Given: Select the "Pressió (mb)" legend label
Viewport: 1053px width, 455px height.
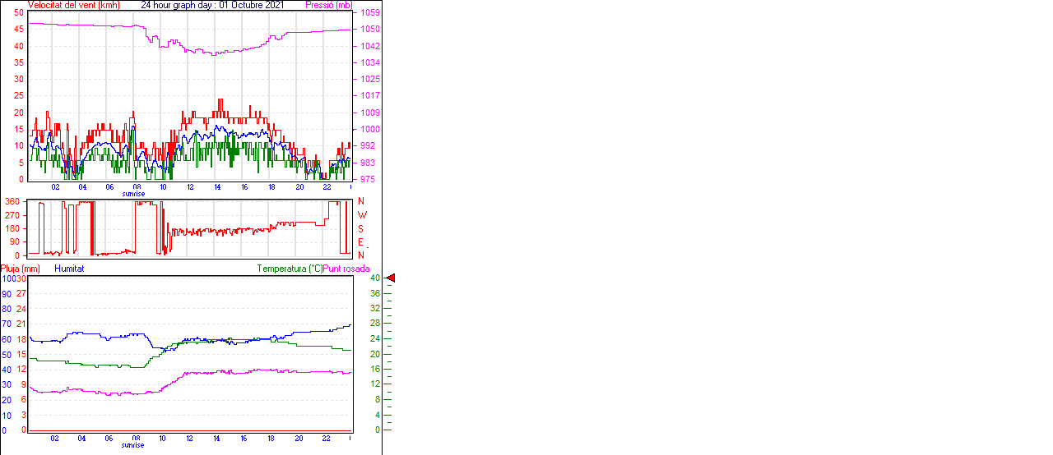Looking at the screenshot, I should coord(327,5).
